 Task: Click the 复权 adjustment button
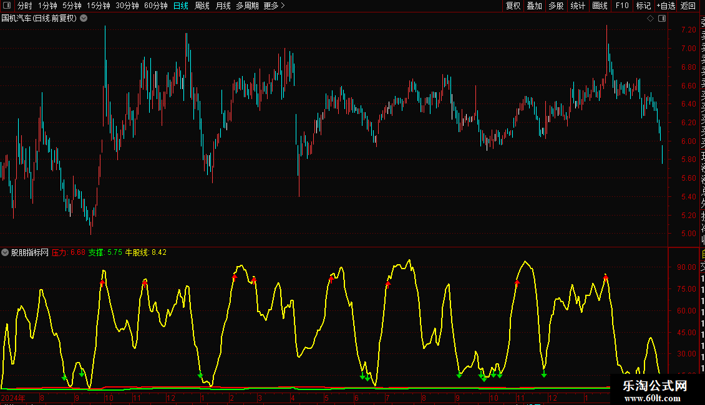[513, 6]
